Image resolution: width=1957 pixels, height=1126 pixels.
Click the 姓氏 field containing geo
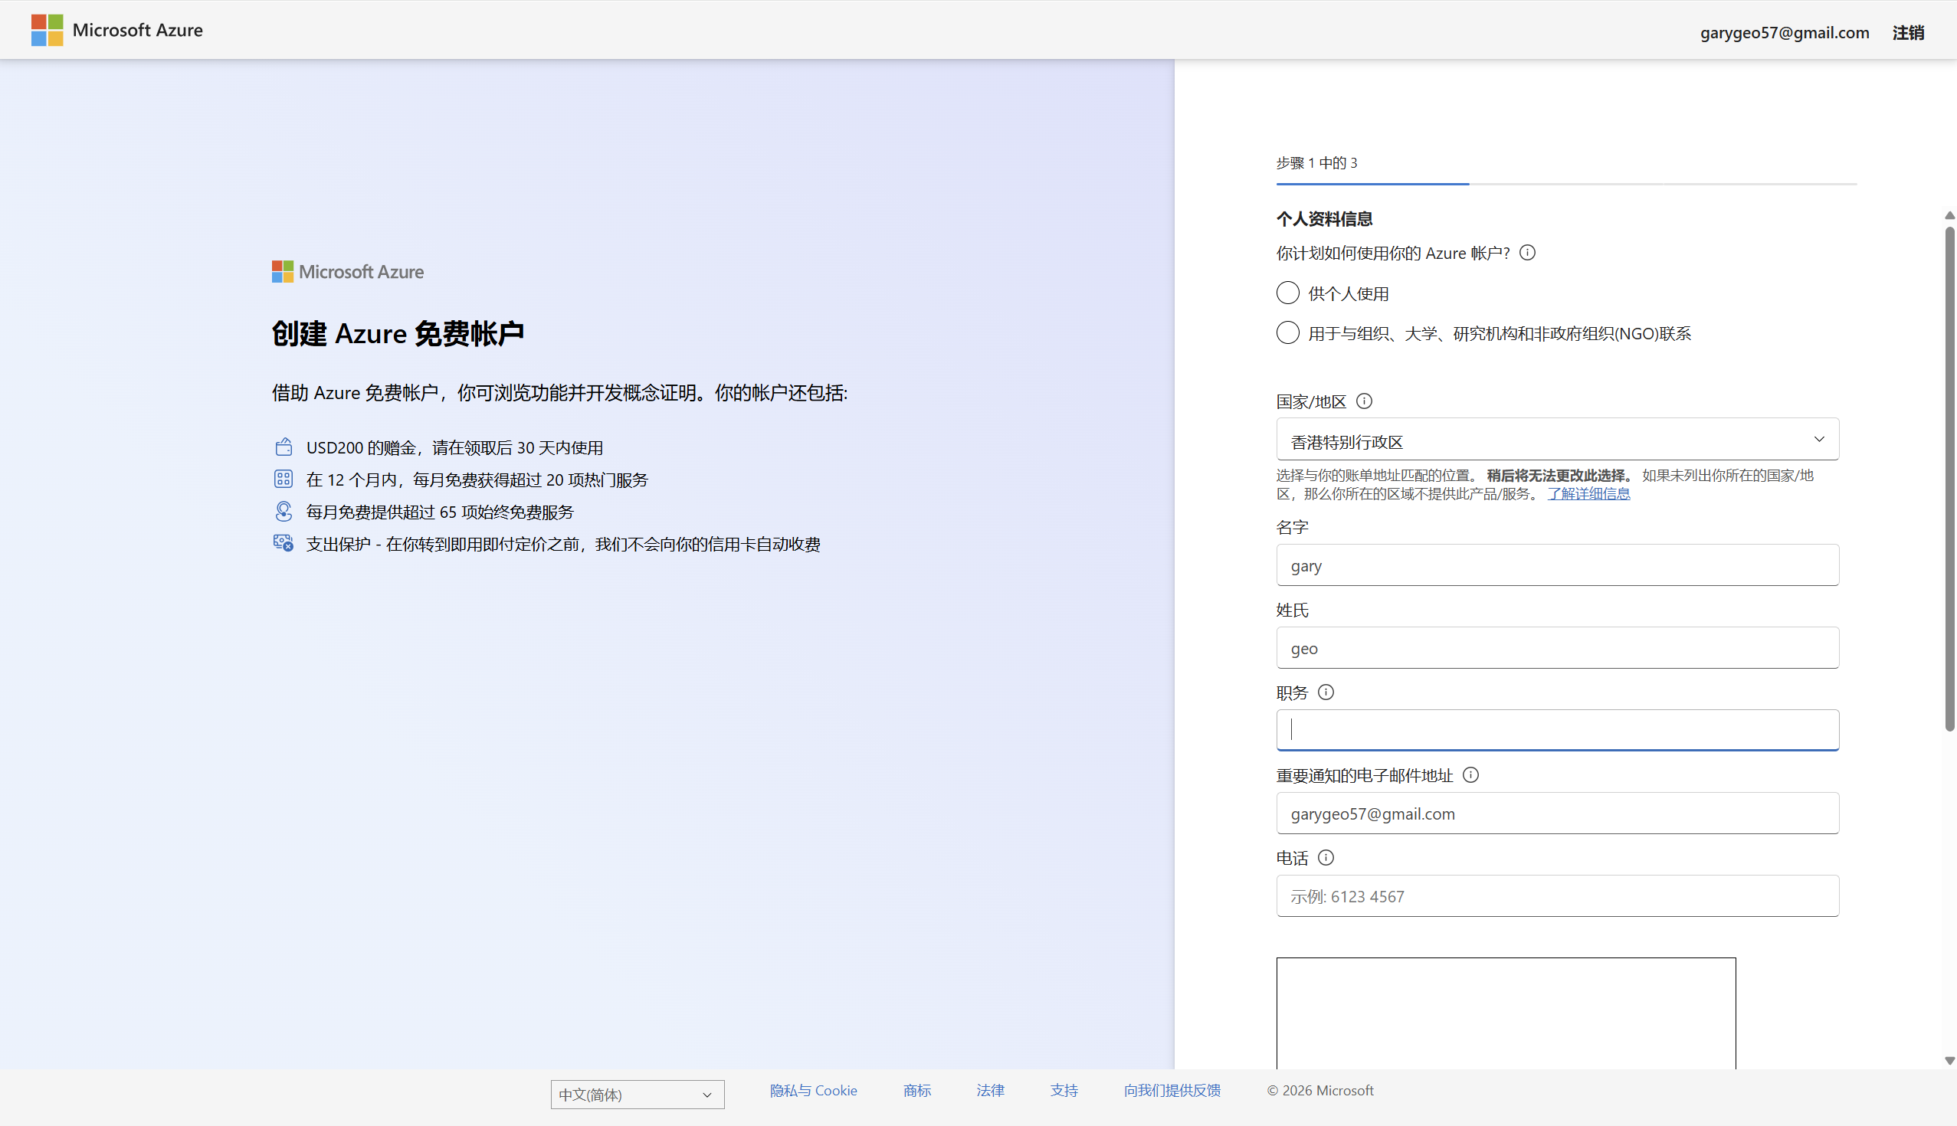(x=1557, y=648)
